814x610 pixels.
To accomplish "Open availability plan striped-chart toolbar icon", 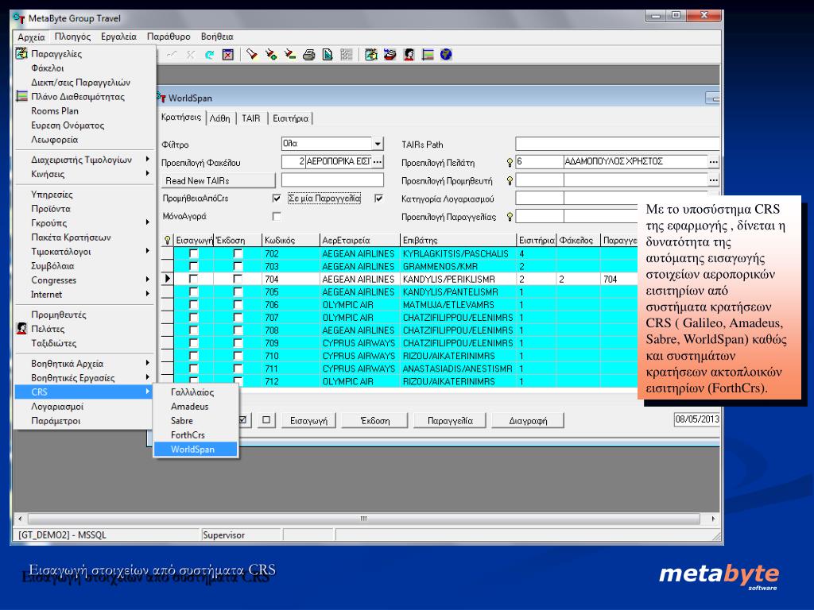I will point(428,55).
